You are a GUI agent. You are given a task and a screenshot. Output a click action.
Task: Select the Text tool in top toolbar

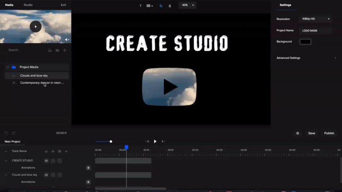click(141, 6)
